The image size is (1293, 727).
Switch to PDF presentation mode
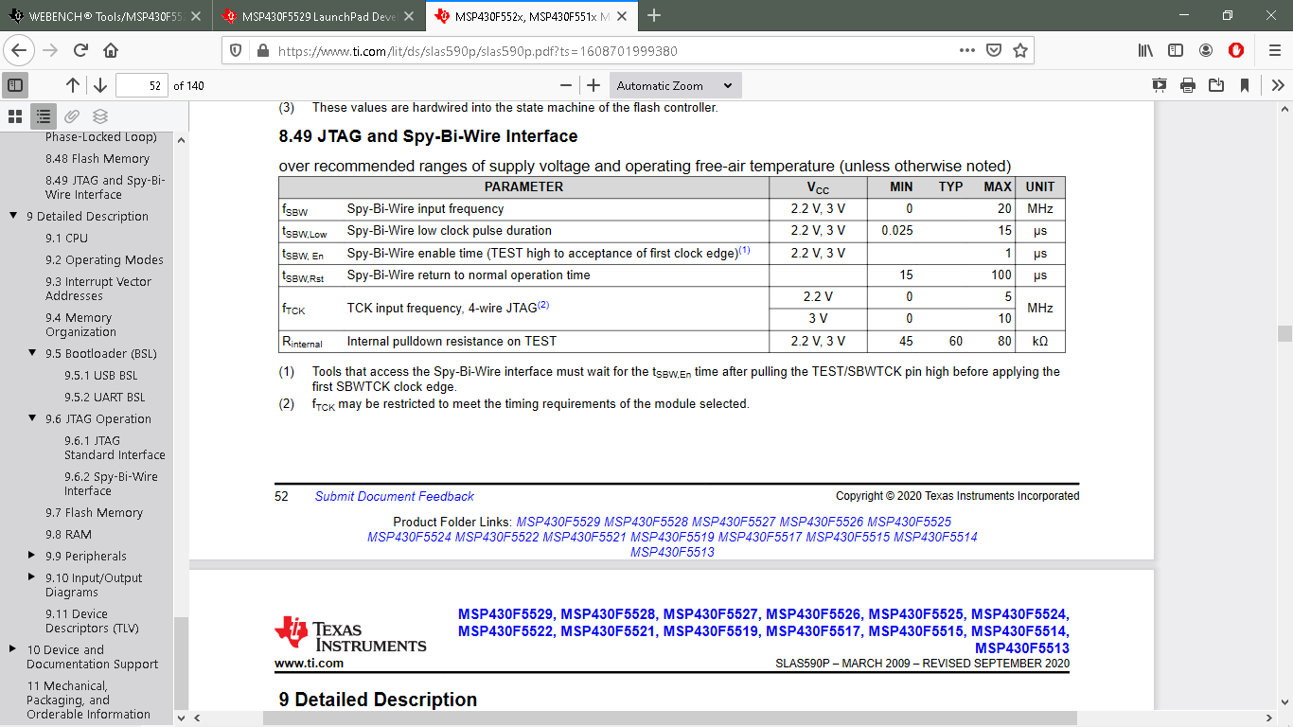pos(1160,85)
